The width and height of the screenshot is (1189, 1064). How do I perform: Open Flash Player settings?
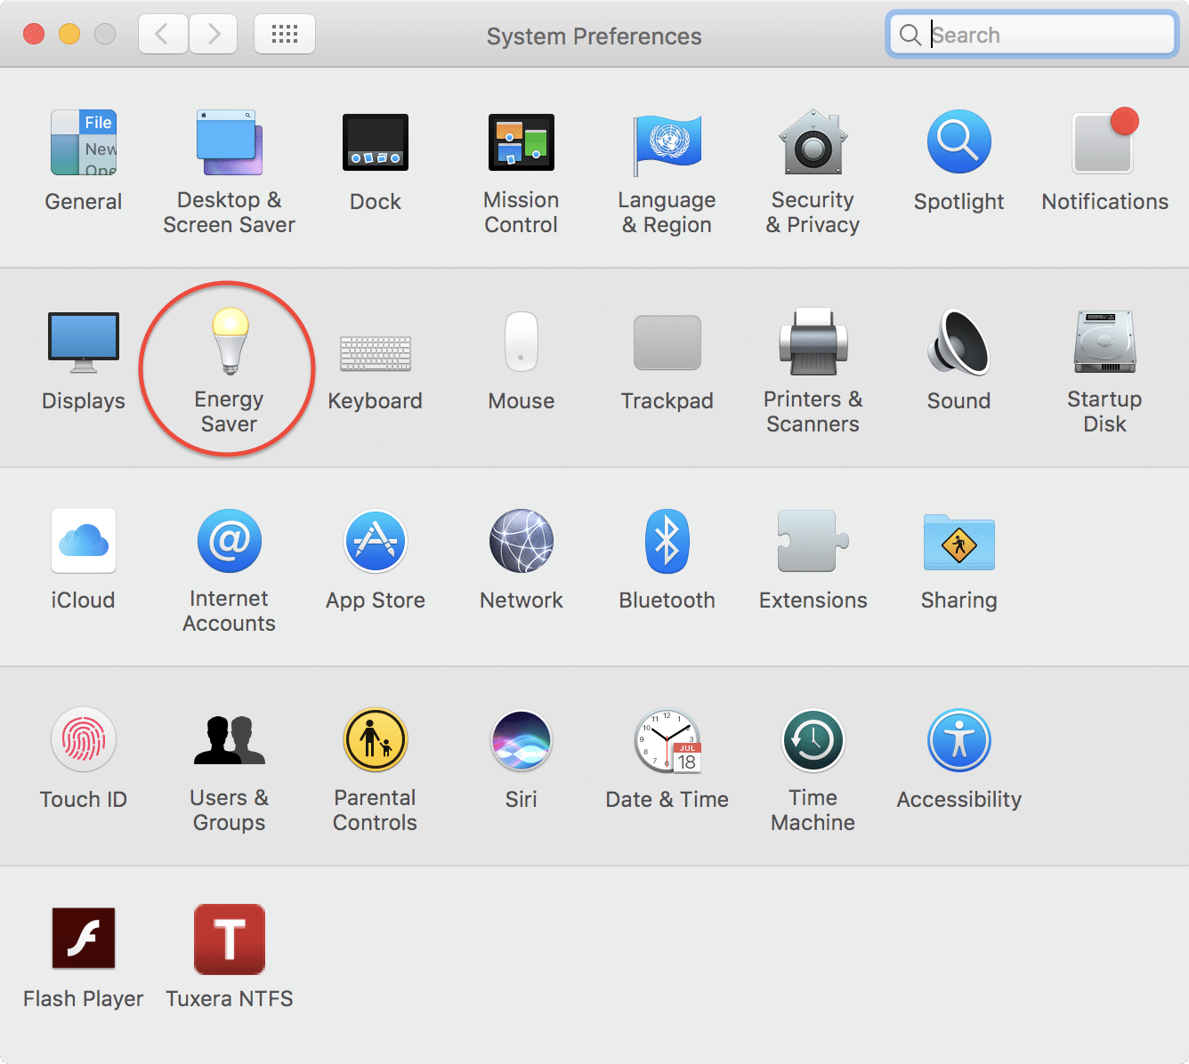tap(83, 939)
